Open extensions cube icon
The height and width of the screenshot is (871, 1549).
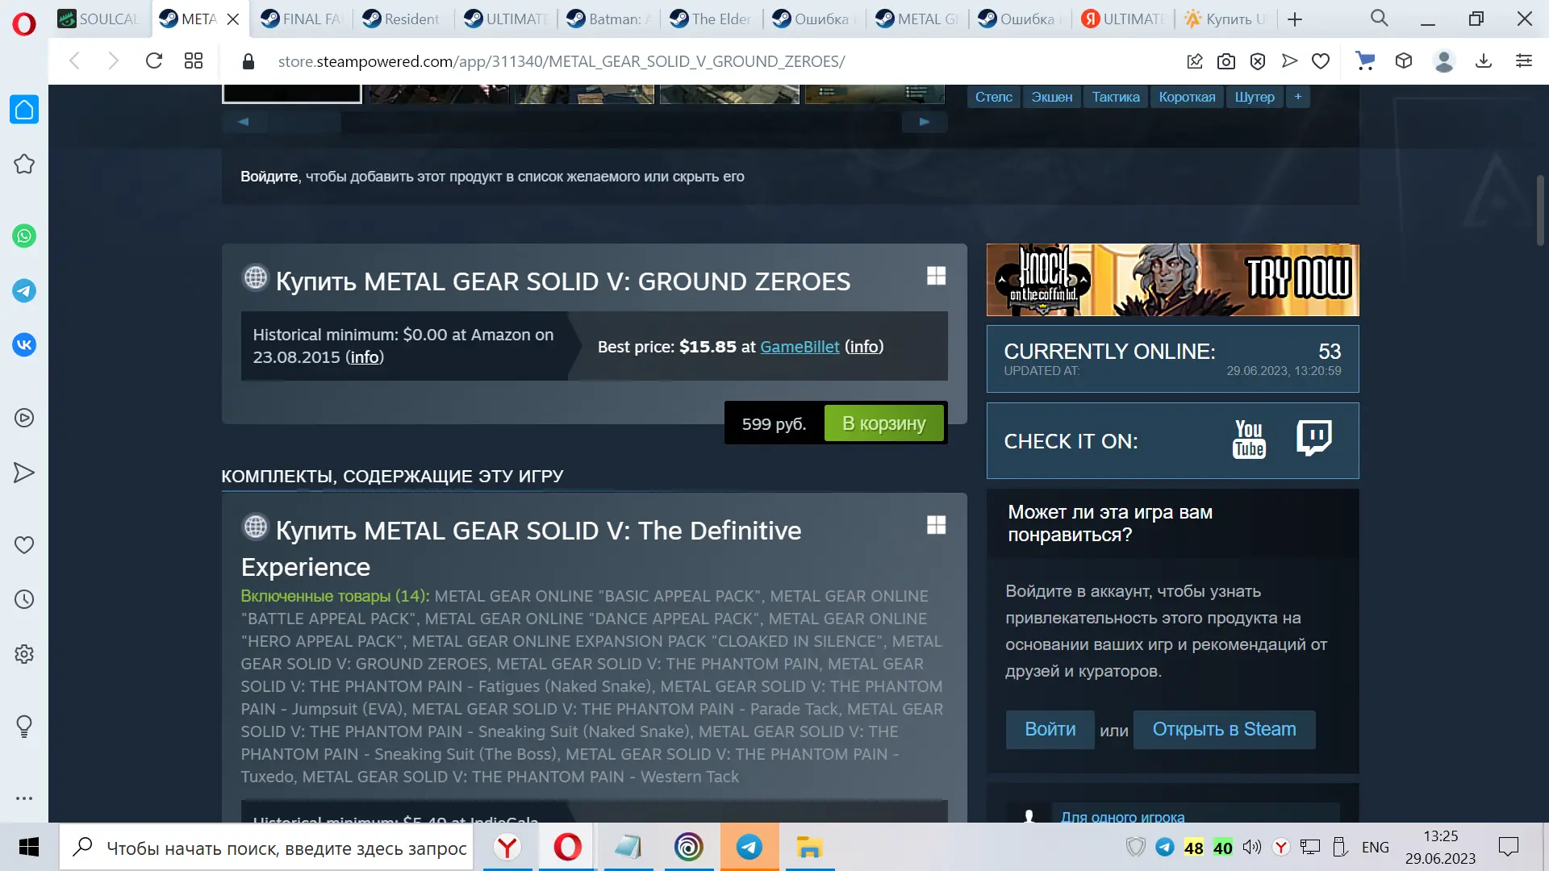[x=1404, y=61]
